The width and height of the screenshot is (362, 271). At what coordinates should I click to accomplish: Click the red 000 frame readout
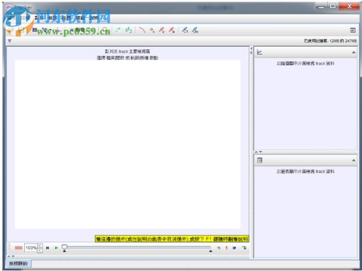click(x=19, y=248)
